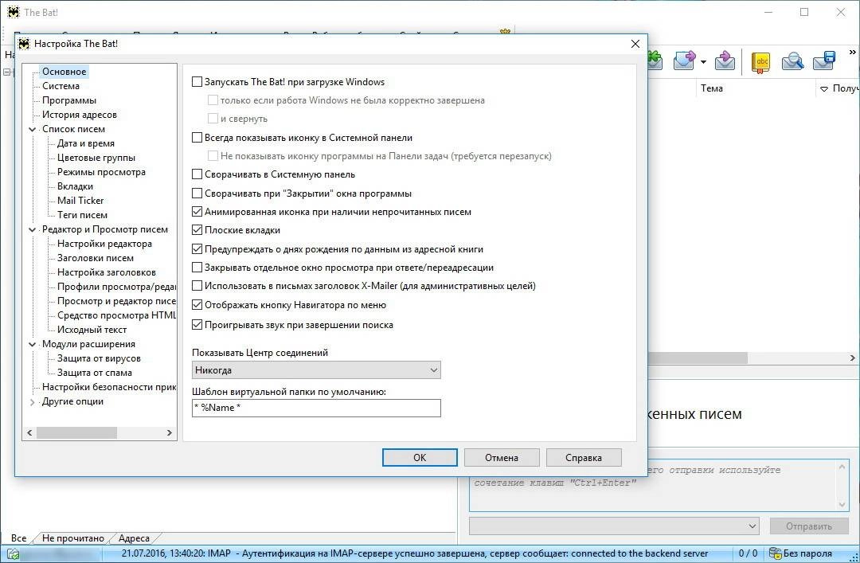Click the Получ column sort arrow
The width and height of the screenshot is (860, 563).
(824, 89)
